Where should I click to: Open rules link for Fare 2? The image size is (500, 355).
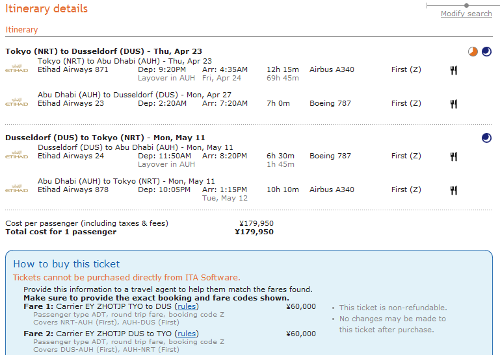[x=188, y=334]
